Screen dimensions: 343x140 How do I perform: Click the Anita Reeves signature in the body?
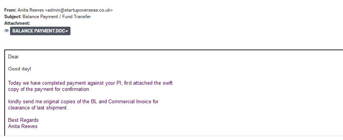(23, 126)
